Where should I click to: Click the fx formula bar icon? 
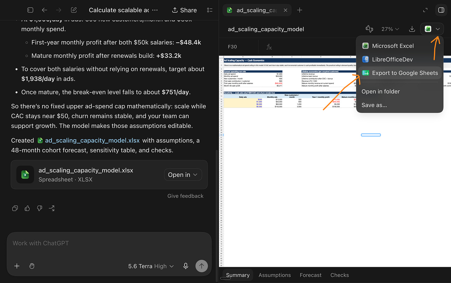point(269,47)
